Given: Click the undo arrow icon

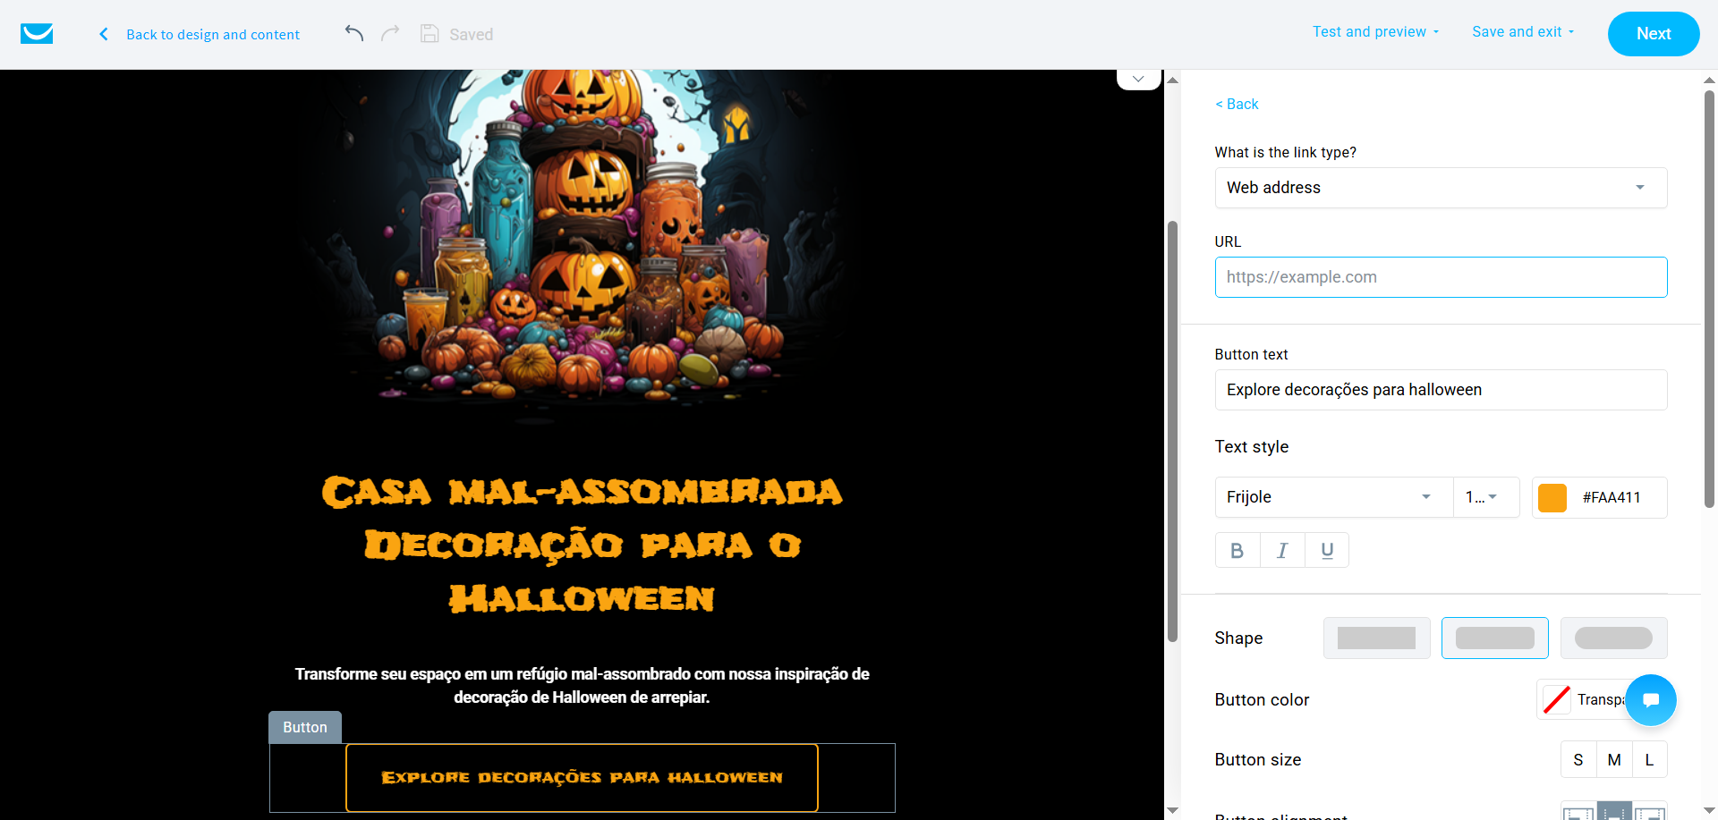Looking at the screenshot, I should coord(354,34).
